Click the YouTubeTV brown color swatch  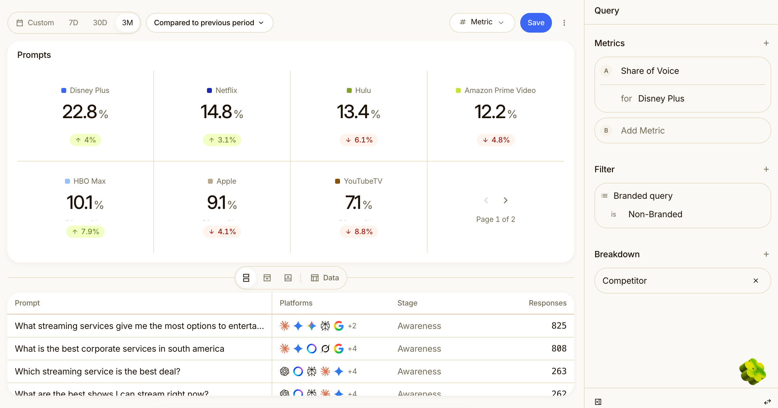[x=338, y=181]
